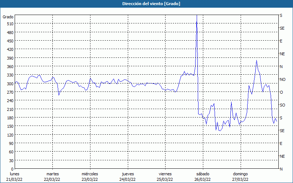Viewport: 293px width, 183px height.
Task: Click the 360 value on the degree axis
Action: pos(10,67)
